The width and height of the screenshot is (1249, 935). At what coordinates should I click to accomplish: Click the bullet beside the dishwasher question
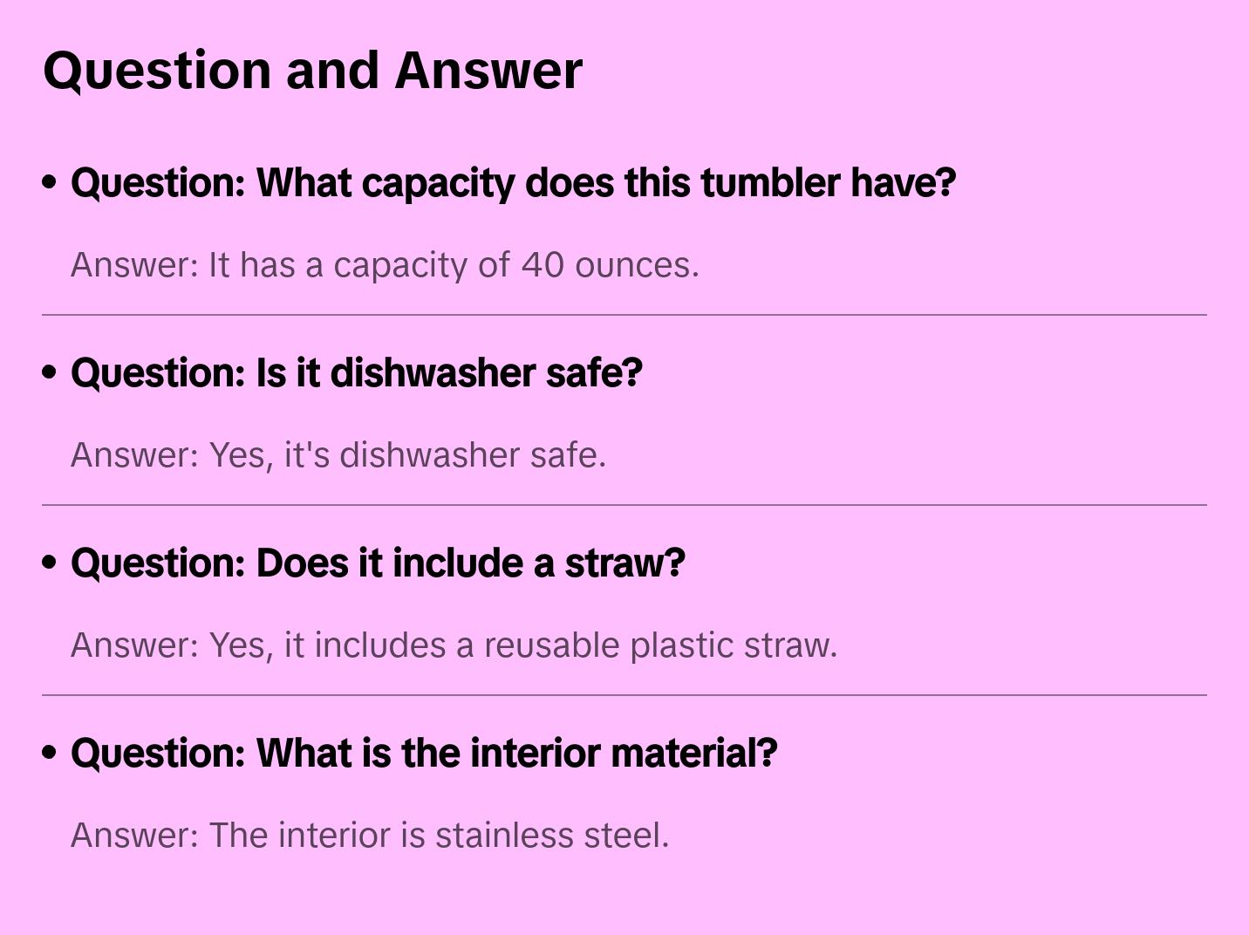[50, 372]
